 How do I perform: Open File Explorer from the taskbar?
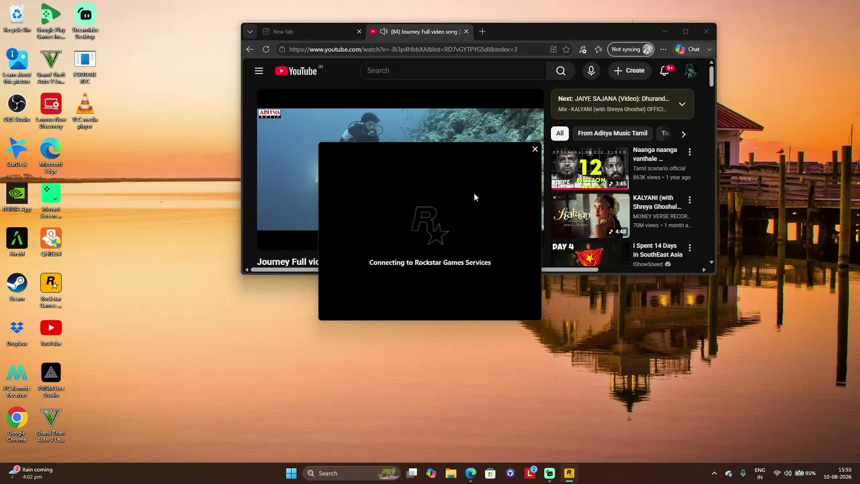(x=451, y=473)
